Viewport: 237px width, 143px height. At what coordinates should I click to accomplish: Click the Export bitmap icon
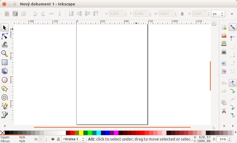(224, 71)
